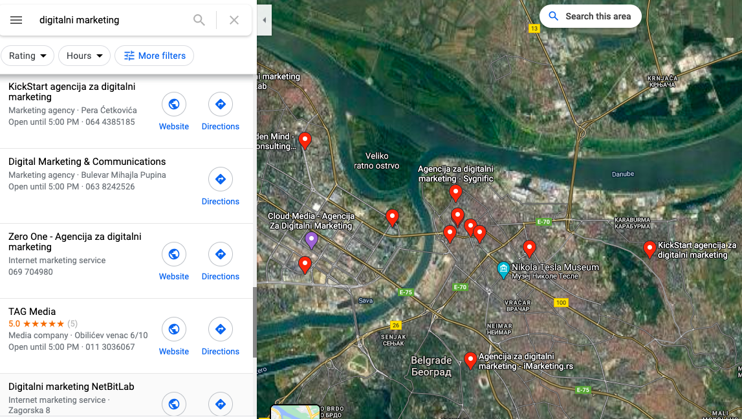Collapse the side panel with arrow
This screenshot has width=742, height=419.
pos(265,20)
